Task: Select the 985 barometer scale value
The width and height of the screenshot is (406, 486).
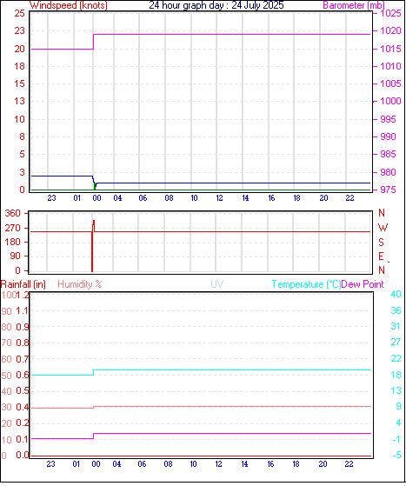Action: pos(389,154)
